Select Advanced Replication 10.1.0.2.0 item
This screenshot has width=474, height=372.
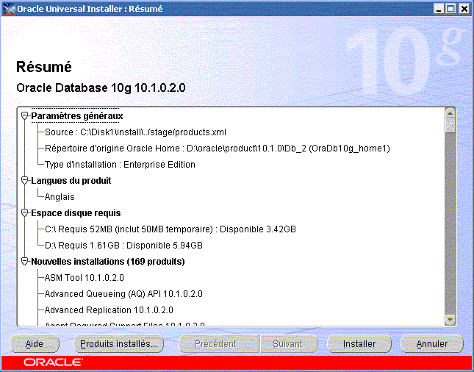(x=109, y=310)
